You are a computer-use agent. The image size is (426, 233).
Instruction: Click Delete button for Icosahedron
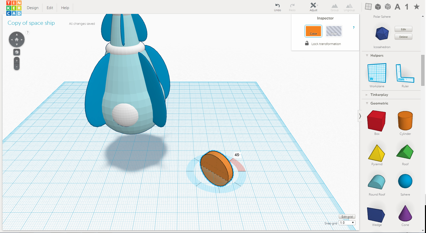tap(403, 37)
